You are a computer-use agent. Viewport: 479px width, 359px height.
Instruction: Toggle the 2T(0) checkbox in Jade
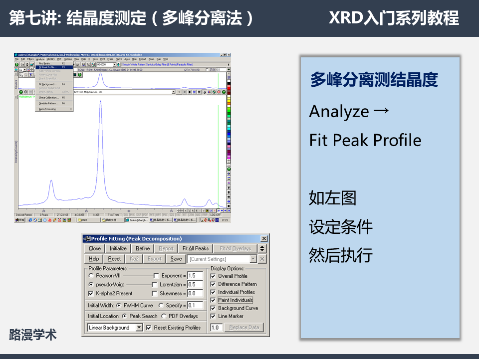tap(207, 70)
